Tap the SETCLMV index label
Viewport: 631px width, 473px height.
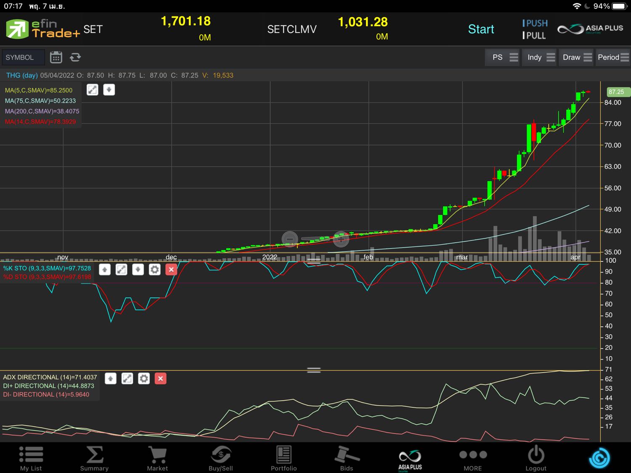(x=292, y=29)
